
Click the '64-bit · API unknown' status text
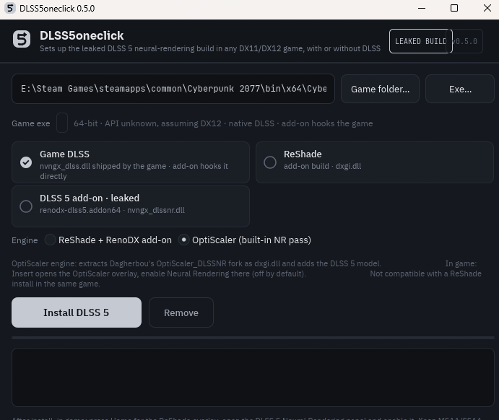click(x=223, y=123)
